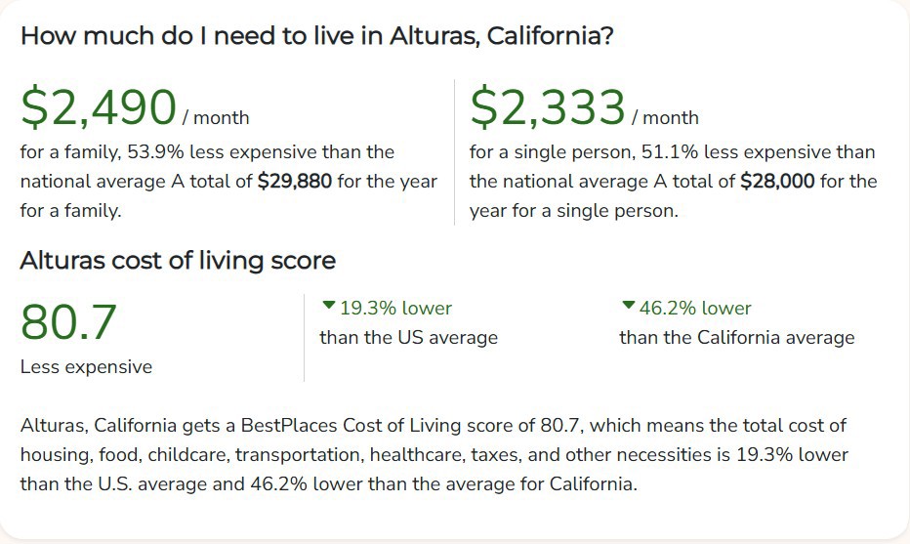910x544 pixels.
Task: Click the green "46.2% lower" text
Action: tap(695, 309)
